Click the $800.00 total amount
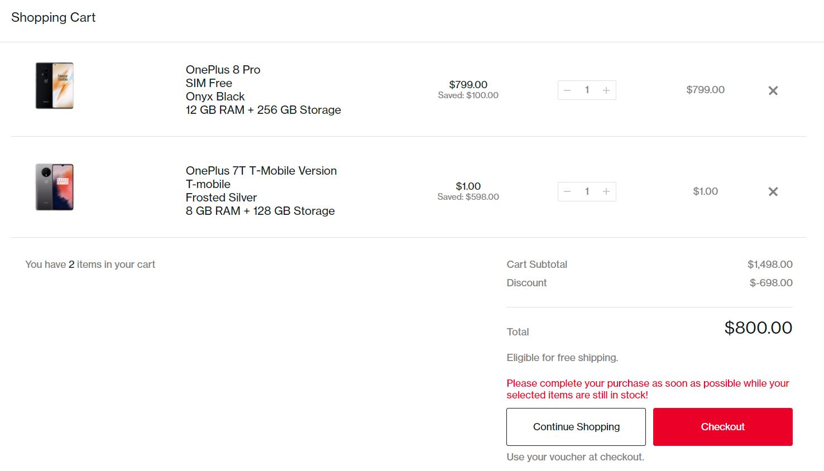The width and height of the screenshot is (824, 471). pyautogui.click(x=758, y=328)
